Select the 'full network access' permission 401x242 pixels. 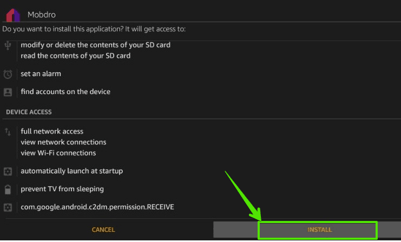[52, 131]
